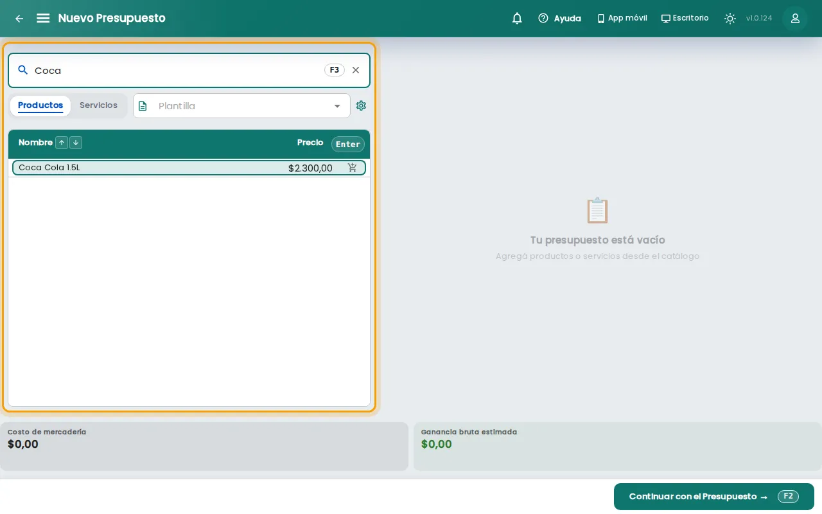
Task: Select the Productos tab
Action: pyautogui.click(x=40, y=105)
